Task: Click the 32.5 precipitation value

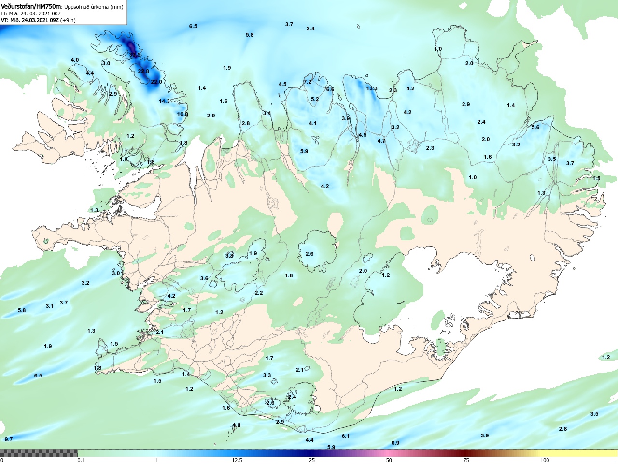Action: click(135, 55)
